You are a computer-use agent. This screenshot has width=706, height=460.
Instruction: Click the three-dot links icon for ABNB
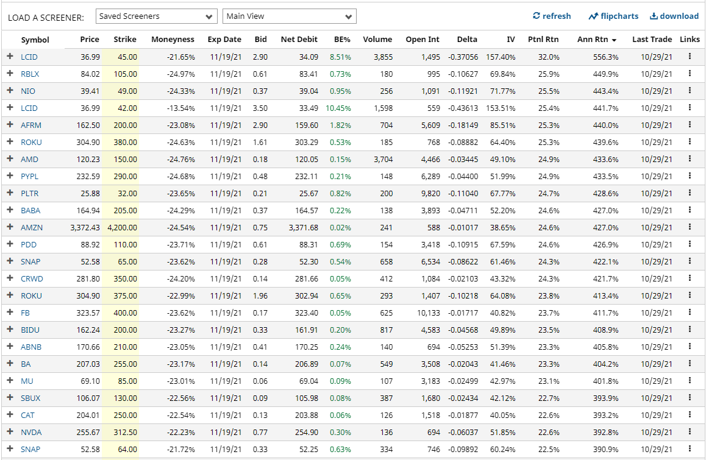[x=690, y=347]
